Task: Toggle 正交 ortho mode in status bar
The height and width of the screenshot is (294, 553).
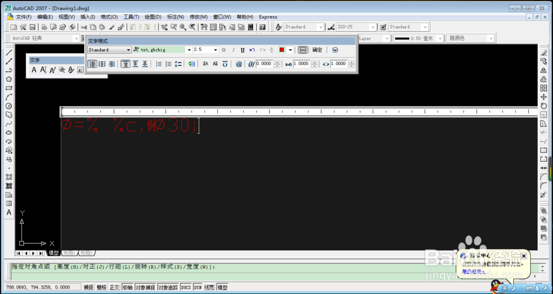Action: click(x=114, y=287)
